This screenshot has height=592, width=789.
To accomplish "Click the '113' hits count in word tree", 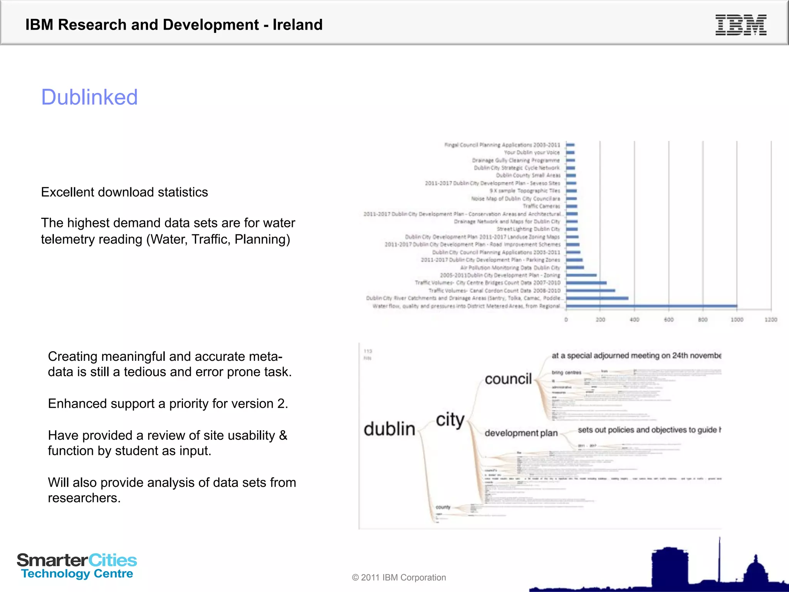I will 368,351.
